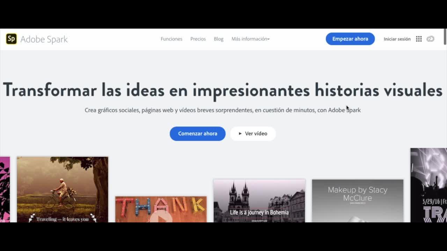Image resolution: width=447 pixels, height=251 pixels.
Task: Select the Iniciar sesión link
Action: tap(397, 39)
